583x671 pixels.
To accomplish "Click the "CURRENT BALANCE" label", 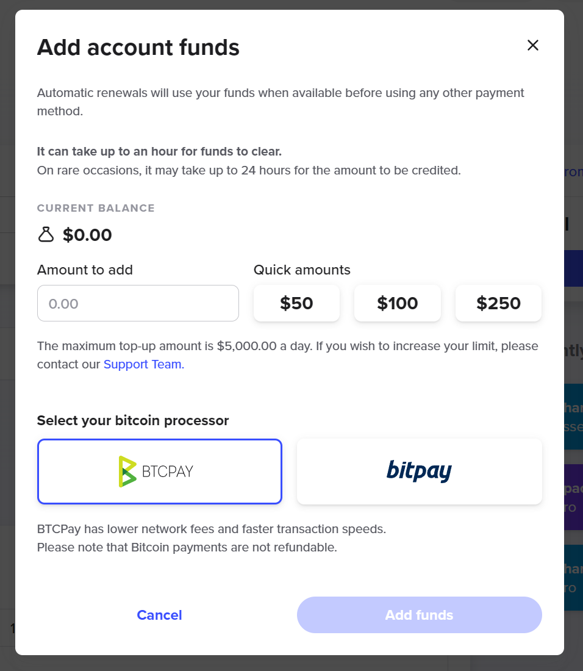I will tap(96, 208).
